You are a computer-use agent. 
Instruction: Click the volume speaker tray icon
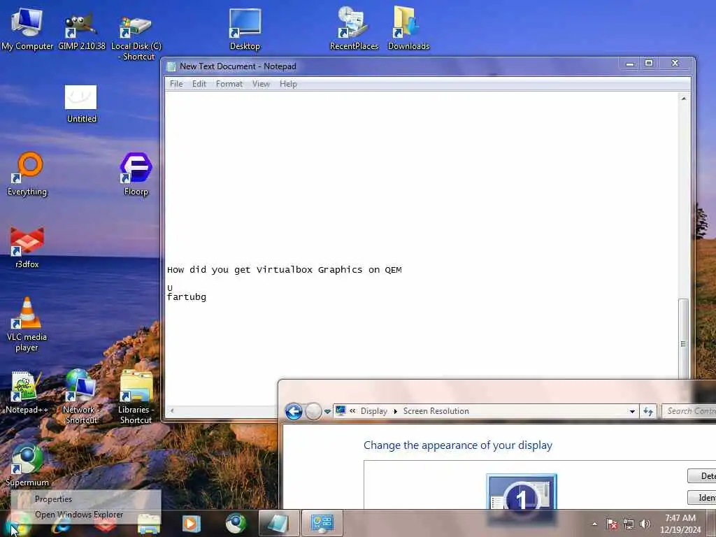pos(645,524)
